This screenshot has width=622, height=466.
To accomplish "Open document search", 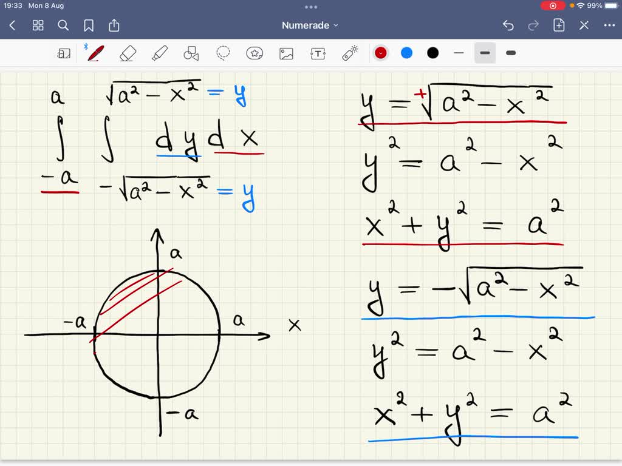I will [63, 25].
